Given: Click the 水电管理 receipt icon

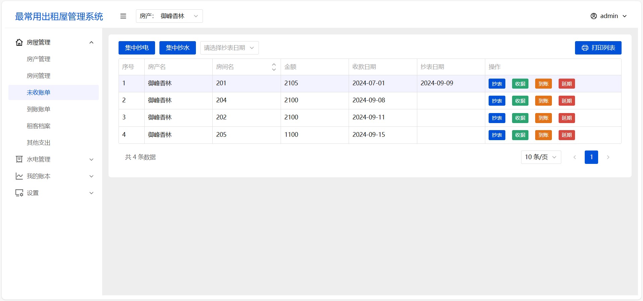Looking at the screenshot, I should [19, 160].
